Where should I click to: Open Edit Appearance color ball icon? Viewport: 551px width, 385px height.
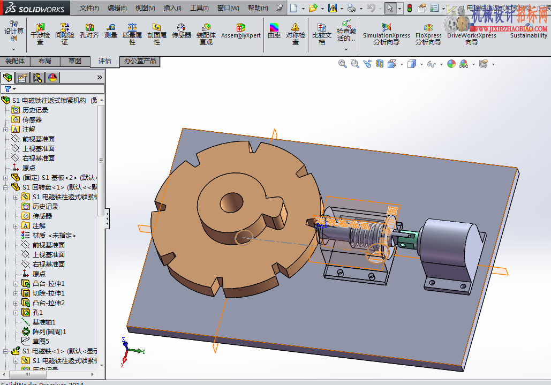[451, 64]
